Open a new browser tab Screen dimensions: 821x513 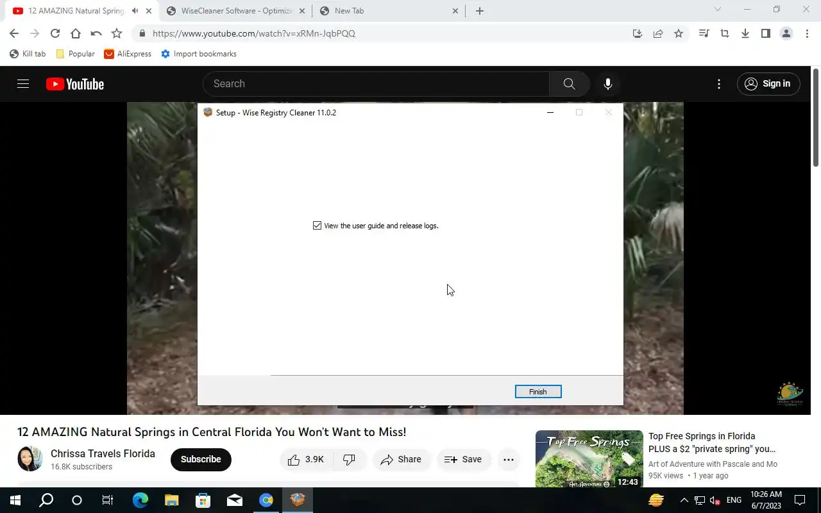pyautogui.click(x=480, y=11)
